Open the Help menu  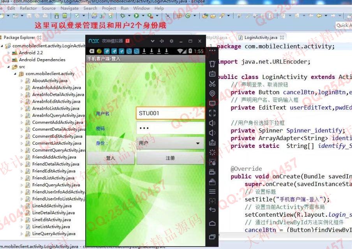click(159, 8)
